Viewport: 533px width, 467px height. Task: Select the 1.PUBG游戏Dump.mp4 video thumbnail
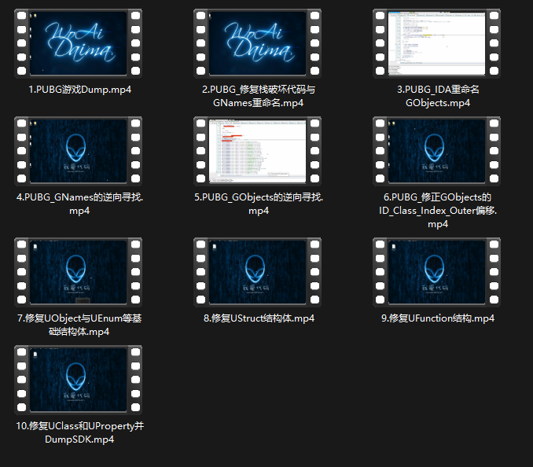point(78,43)
